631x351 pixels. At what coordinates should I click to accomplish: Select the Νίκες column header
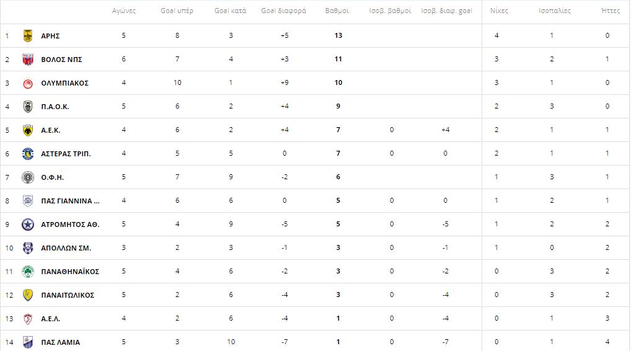(x=499, y=11)
